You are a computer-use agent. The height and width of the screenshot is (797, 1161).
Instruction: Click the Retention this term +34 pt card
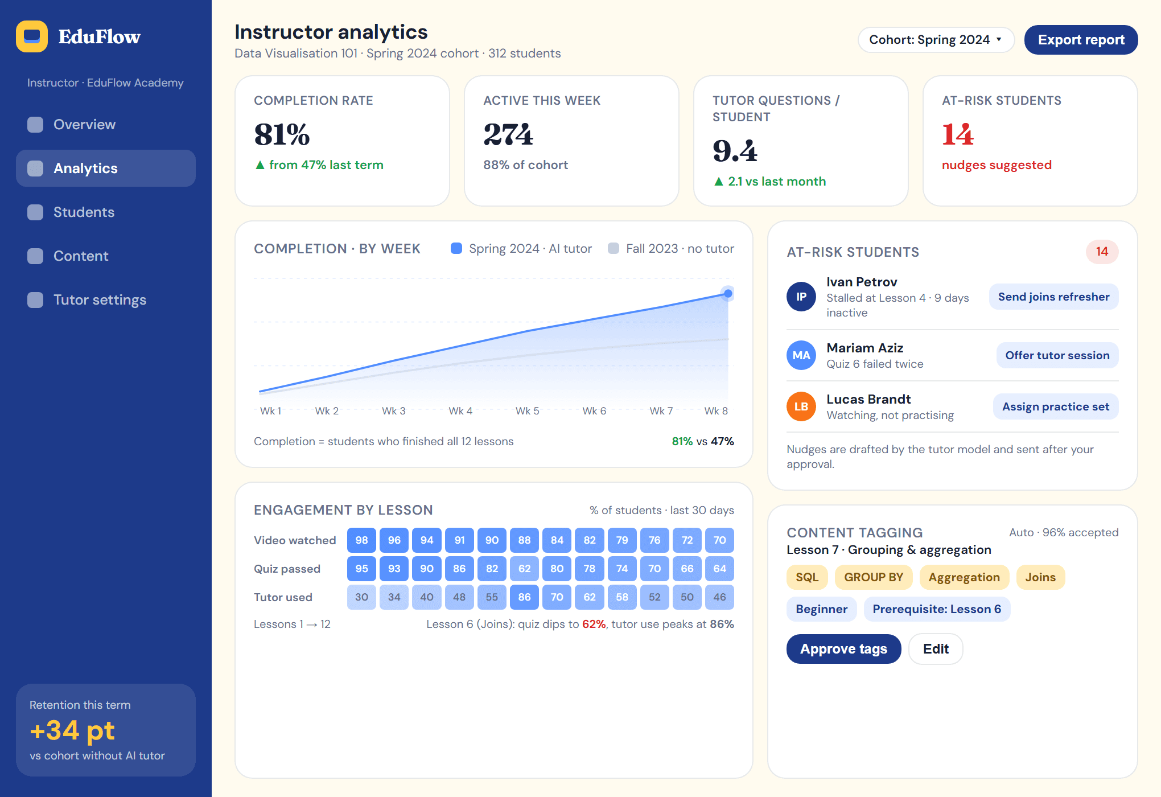pyautogui.click(x=106, y=730)
